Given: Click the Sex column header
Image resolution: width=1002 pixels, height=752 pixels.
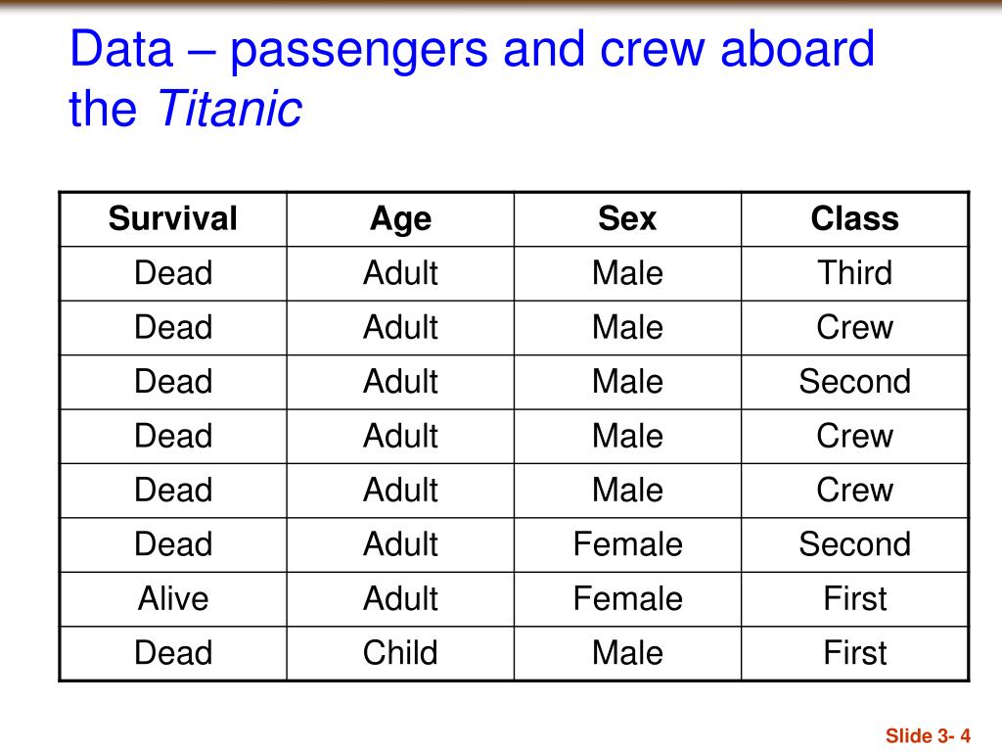Looking at the screenshot, I should pos(627,218).
